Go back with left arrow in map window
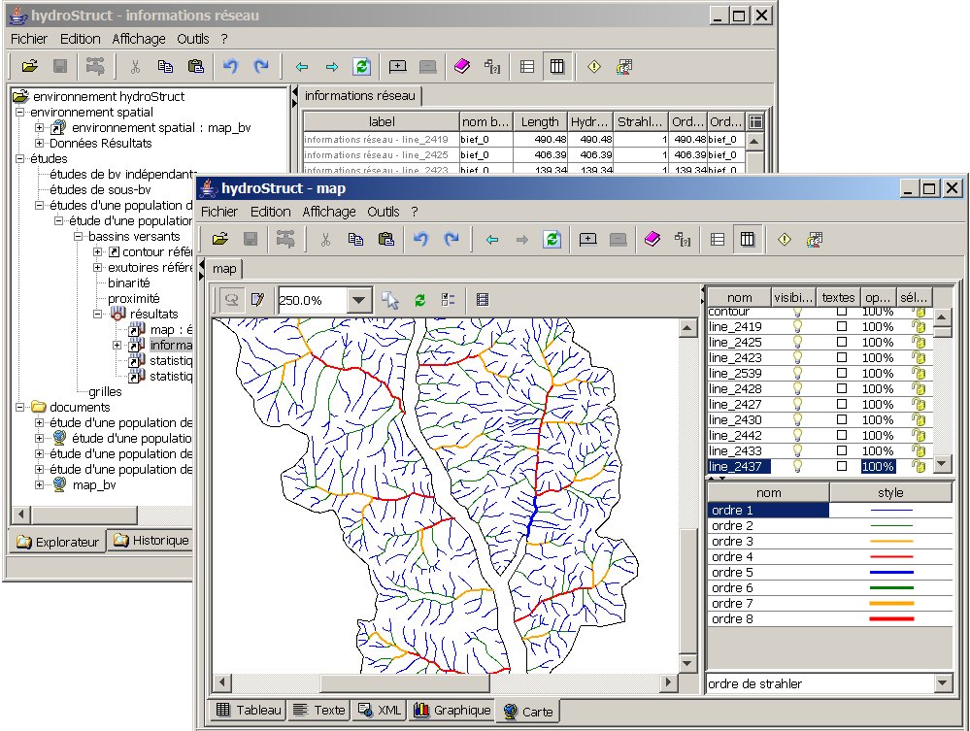The image size is (970, 731). click(492, 240)
